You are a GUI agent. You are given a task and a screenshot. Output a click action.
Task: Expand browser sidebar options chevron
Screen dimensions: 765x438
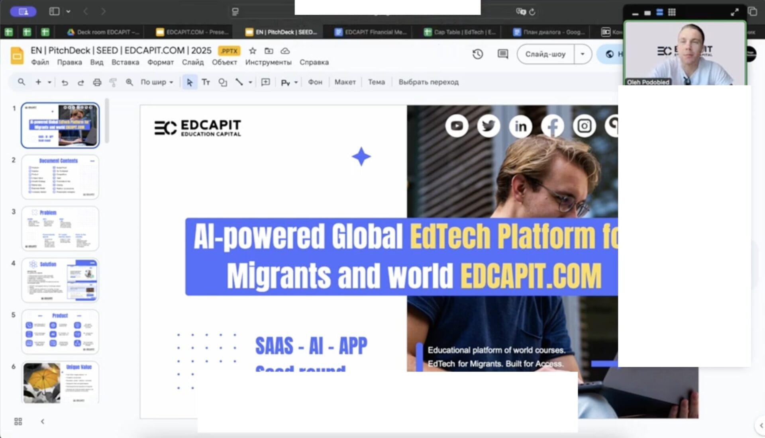click(68, 12)
